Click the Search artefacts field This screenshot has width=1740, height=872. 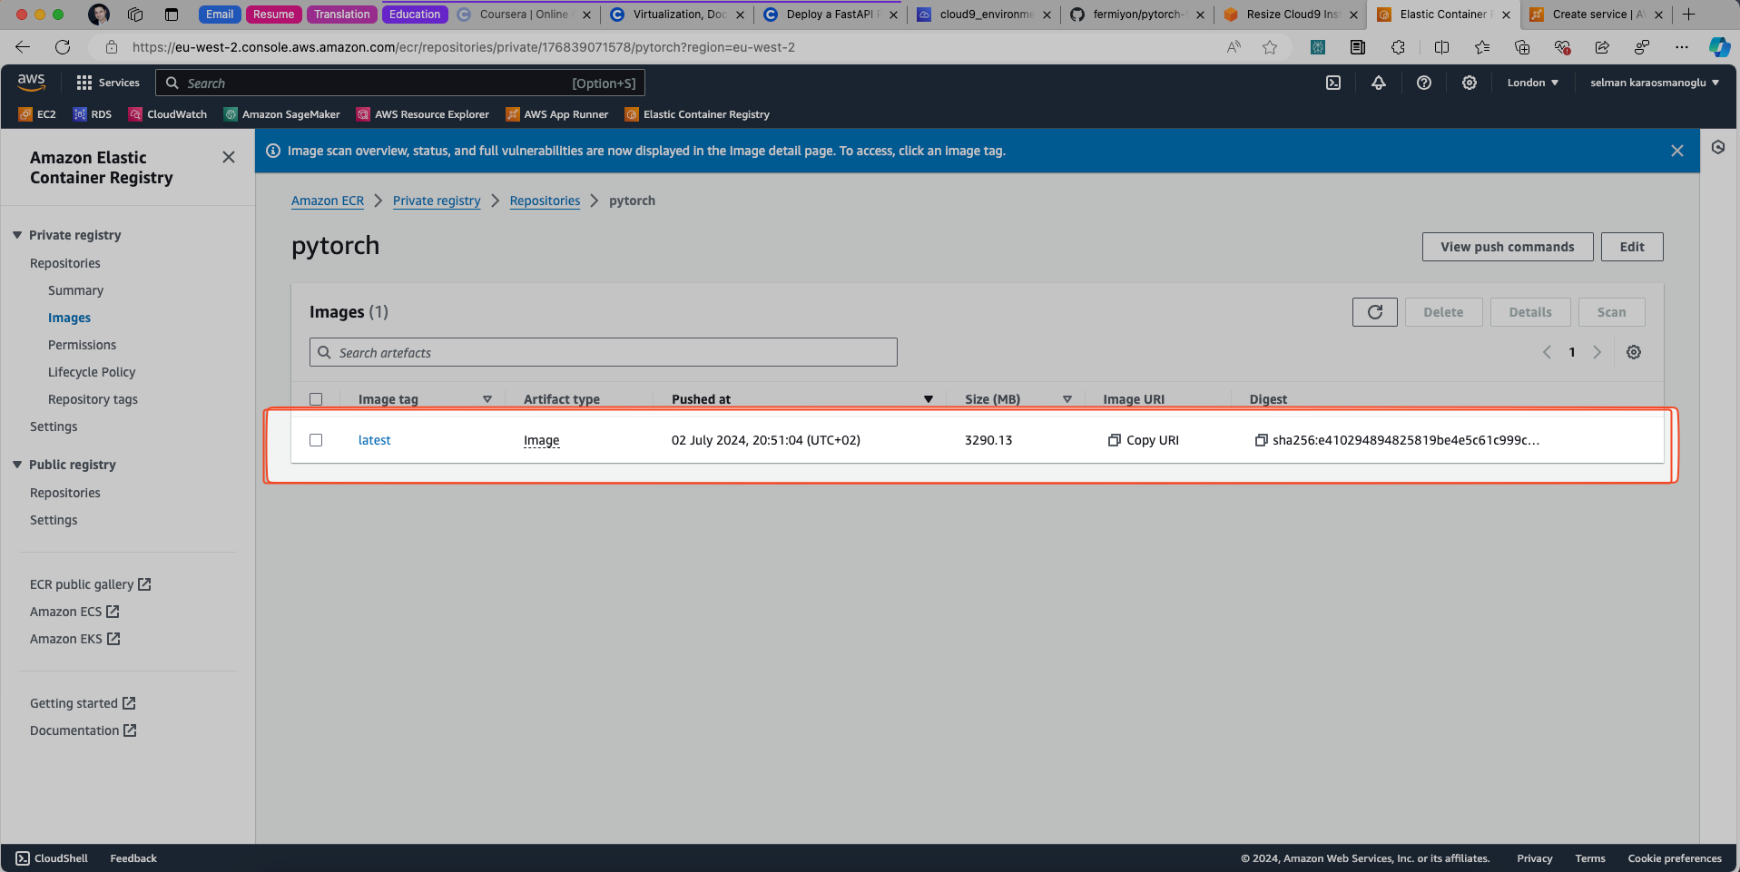[604, 352]
